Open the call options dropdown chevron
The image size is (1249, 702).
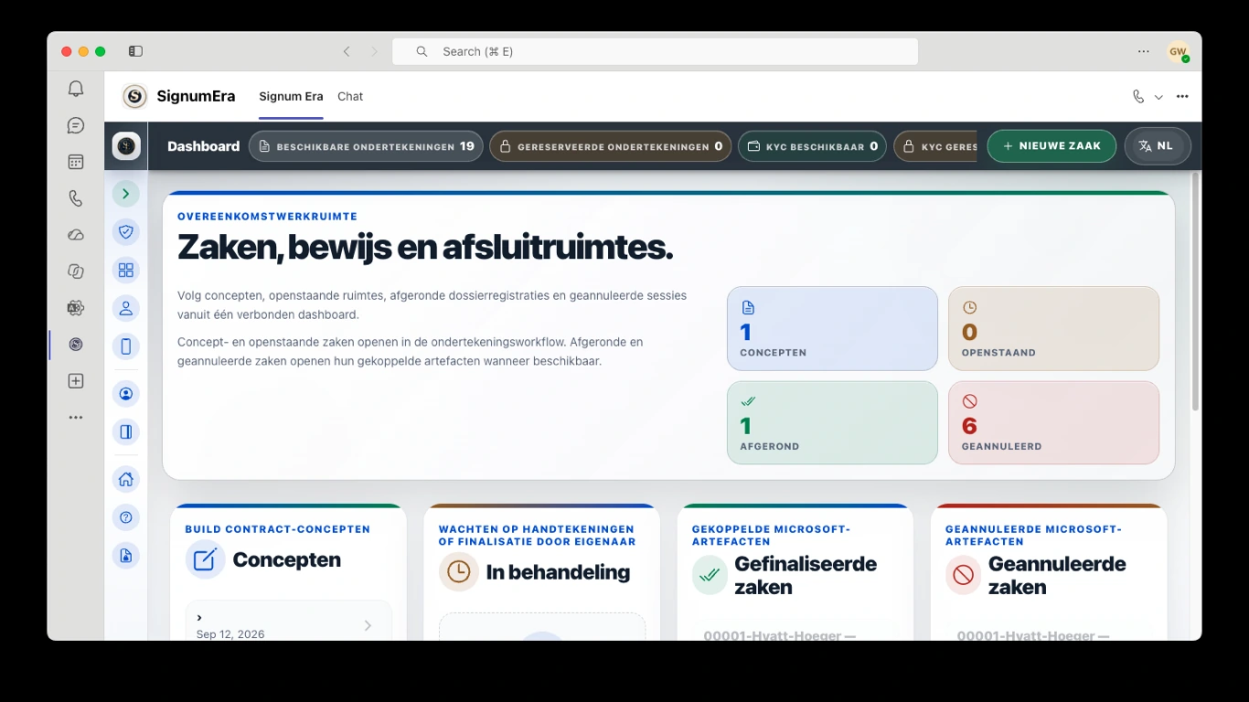(x=1158, y=97)
